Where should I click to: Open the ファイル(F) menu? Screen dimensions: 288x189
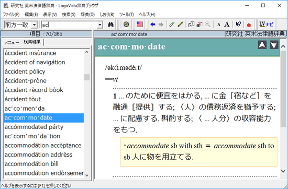coord(11,15)
